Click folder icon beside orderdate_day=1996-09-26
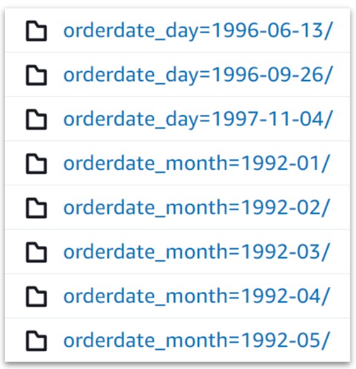The height and width of the screenshot is (369, 356). (x=36, y=75)
